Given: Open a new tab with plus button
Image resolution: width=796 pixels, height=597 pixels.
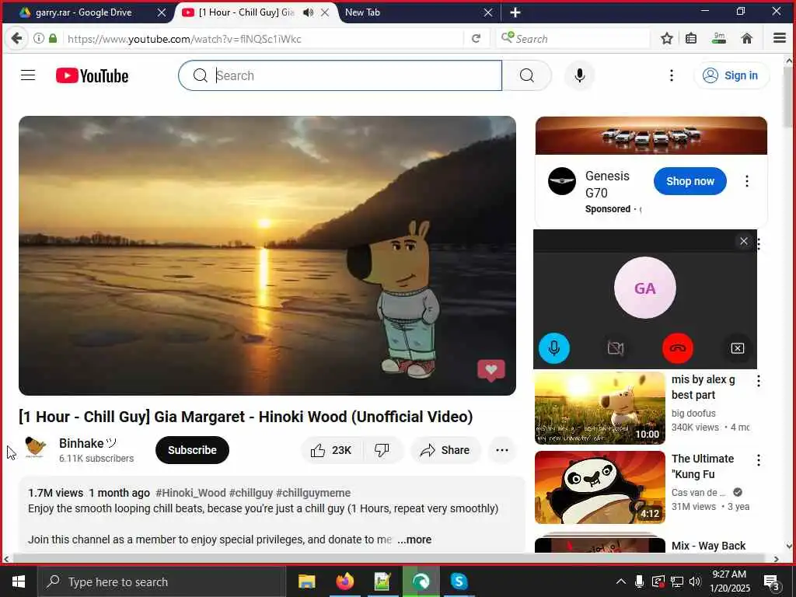Looking at the screenshot, I should (515, 12).
